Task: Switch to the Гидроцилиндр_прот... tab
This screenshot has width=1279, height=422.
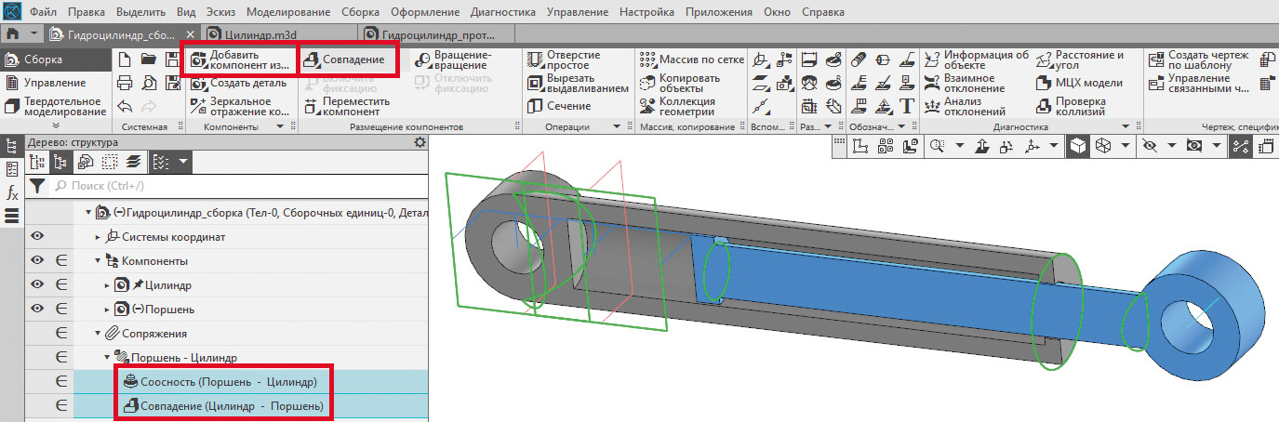Action: pyautogui.click(x=437, y=34)
